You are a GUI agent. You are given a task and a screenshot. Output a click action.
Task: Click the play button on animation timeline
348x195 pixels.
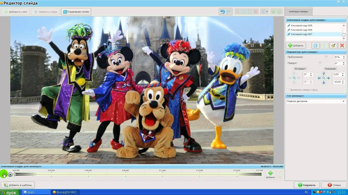(4, 175)
